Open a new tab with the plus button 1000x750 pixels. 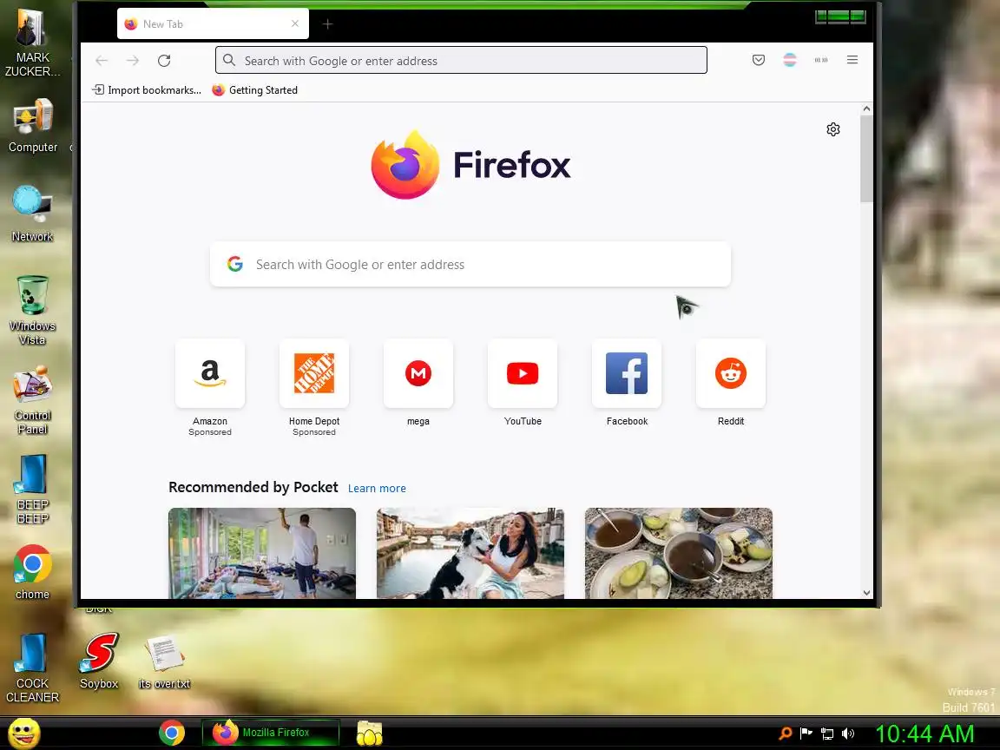[328, 24]
